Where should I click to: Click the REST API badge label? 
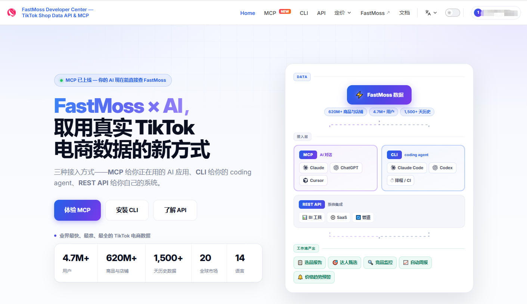[x=312, y=204]
